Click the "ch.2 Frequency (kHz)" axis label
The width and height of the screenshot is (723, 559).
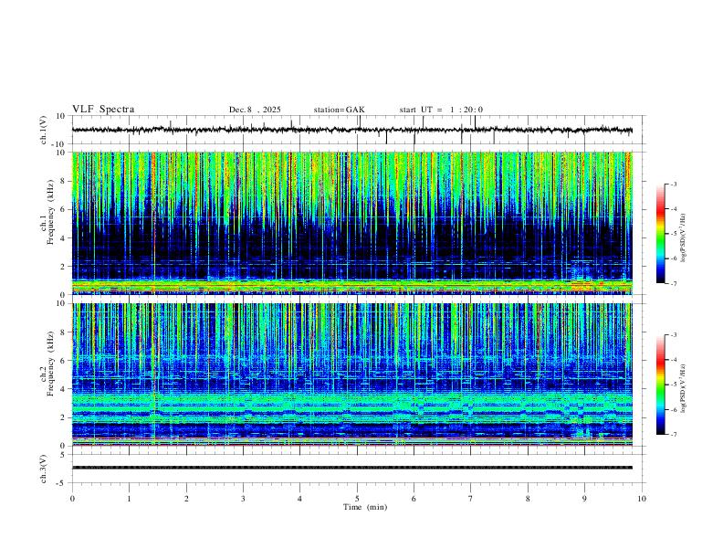47,364
